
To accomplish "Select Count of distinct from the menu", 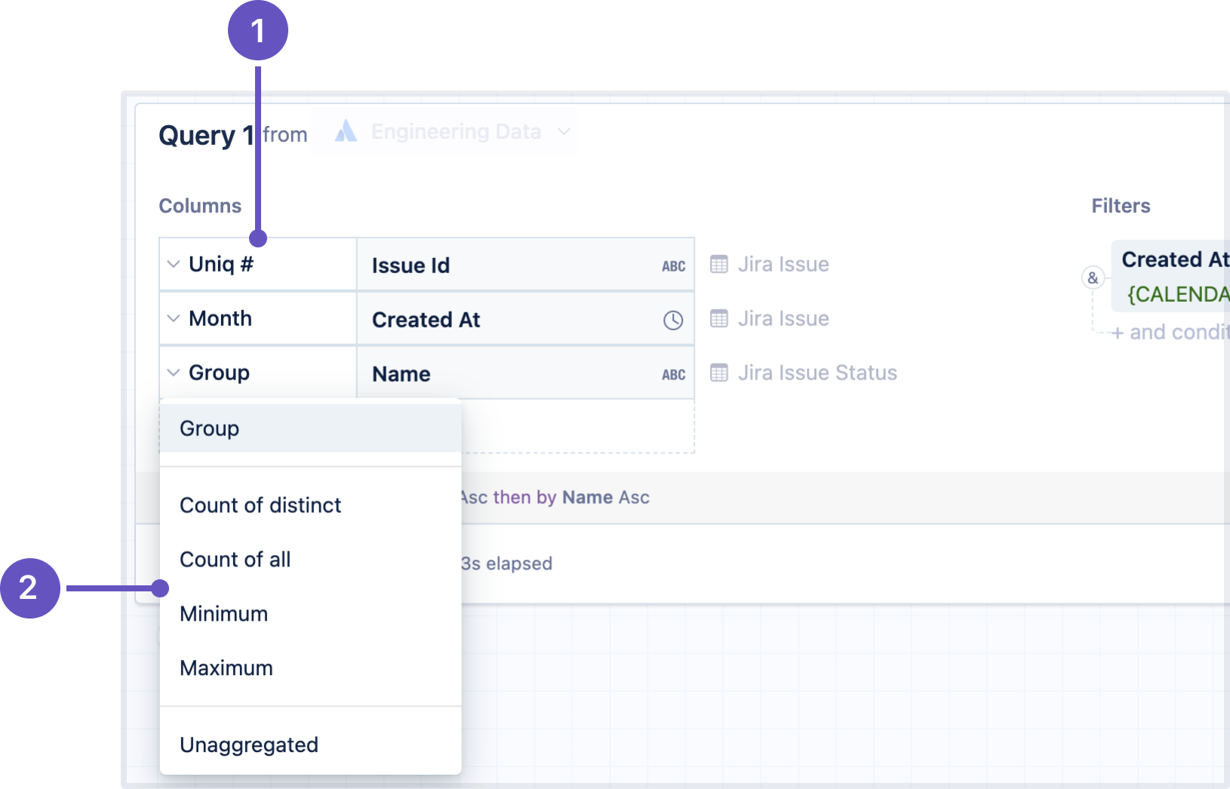I will click(260, 505).
